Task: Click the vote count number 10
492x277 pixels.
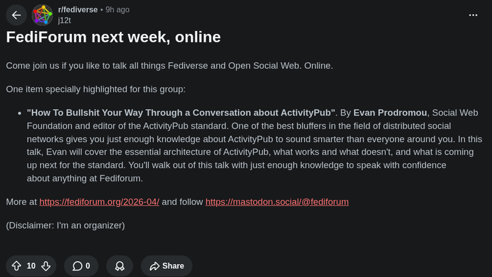Action: 31,266
